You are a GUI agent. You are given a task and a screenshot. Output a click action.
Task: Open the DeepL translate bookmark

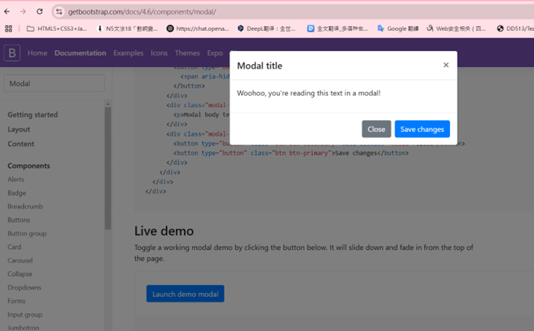point(266,29)
